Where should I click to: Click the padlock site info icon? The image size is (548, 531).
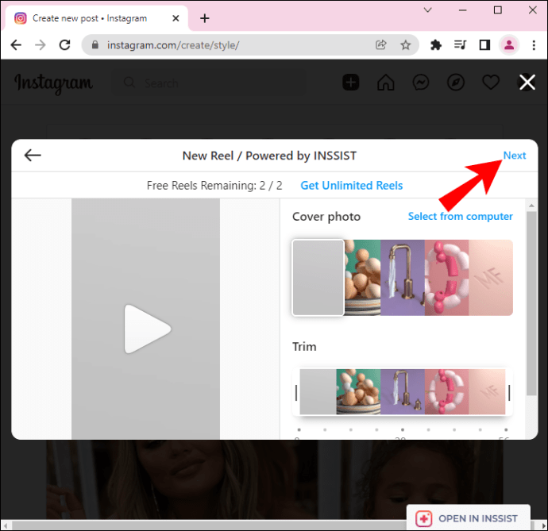pyautogui.click(x=95, y=44)
